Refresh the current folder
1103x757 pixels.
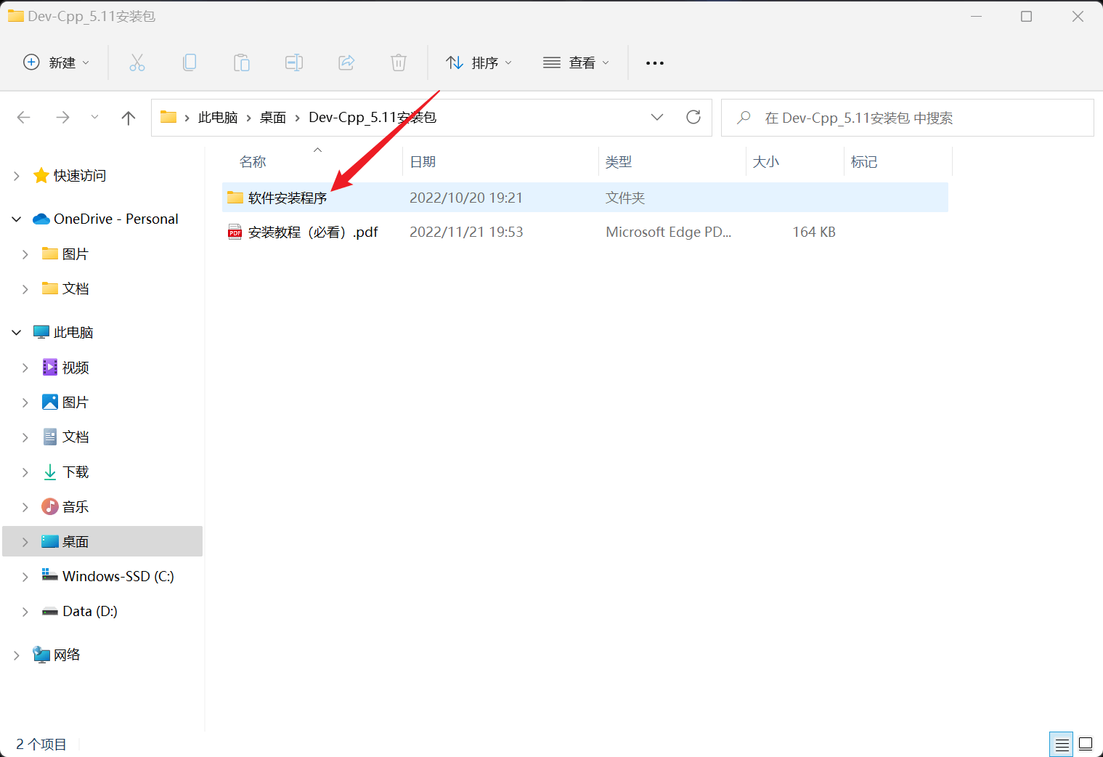pyautogui.click(x=693, y=117)
